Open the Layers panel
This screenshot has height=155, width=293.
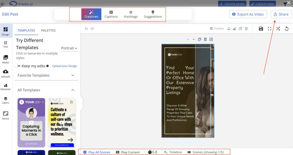point(6,100)
